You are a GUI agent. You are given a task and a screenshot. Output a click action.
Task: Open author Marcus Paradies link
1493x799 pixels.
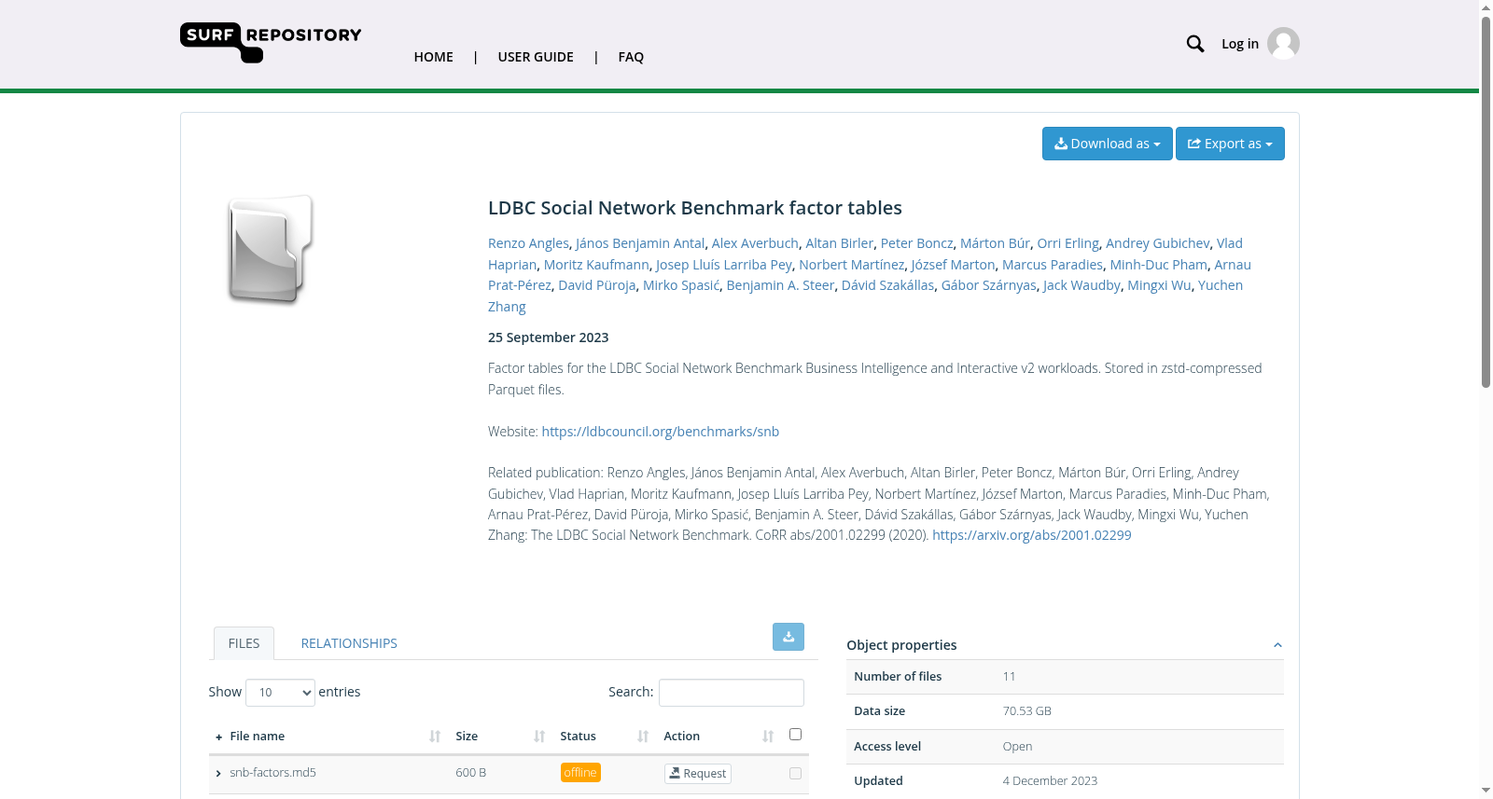point(1053,265)
